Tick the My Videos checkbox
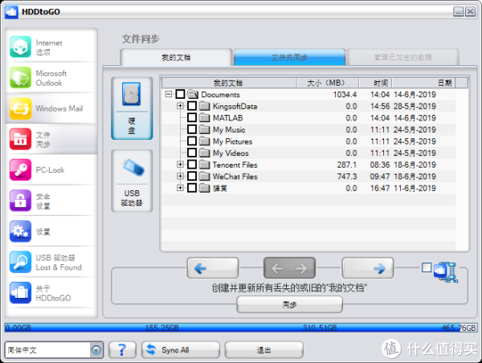This screenshot has height=363, width=482. tap(192, 153)
